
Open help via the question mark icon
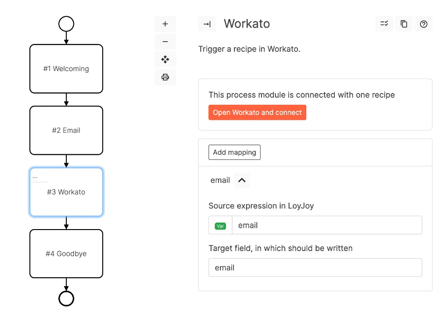[424, 24]
